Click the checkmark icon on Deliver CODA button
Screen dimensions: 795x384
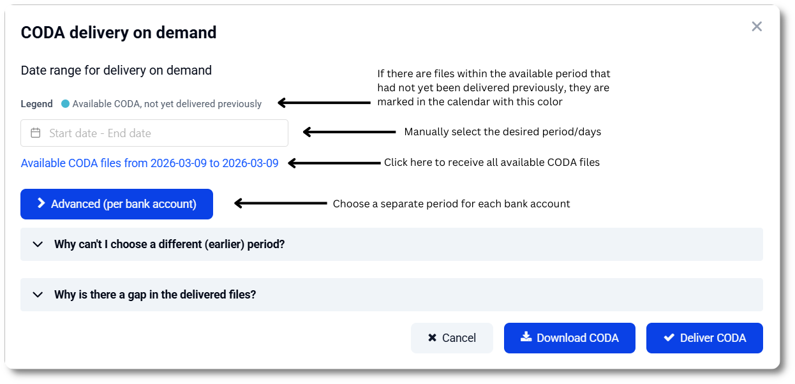point(667,337)
